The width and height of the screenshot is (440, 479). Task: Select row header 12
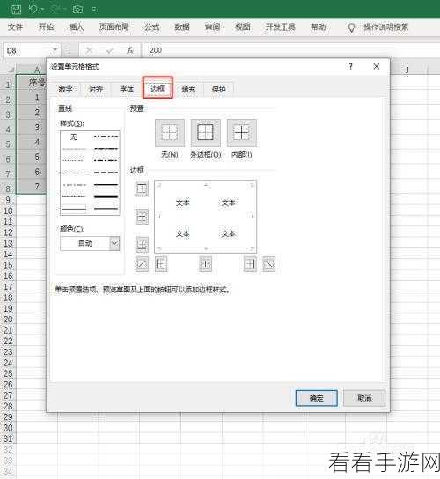click(x=8, y=232)
